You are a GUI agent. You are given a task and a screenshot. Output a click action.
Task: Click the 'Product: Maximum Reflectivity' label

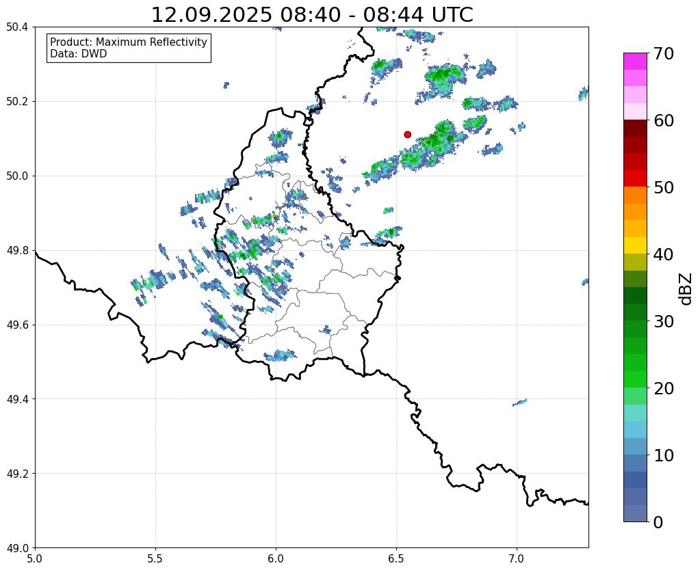click(129, 42)
